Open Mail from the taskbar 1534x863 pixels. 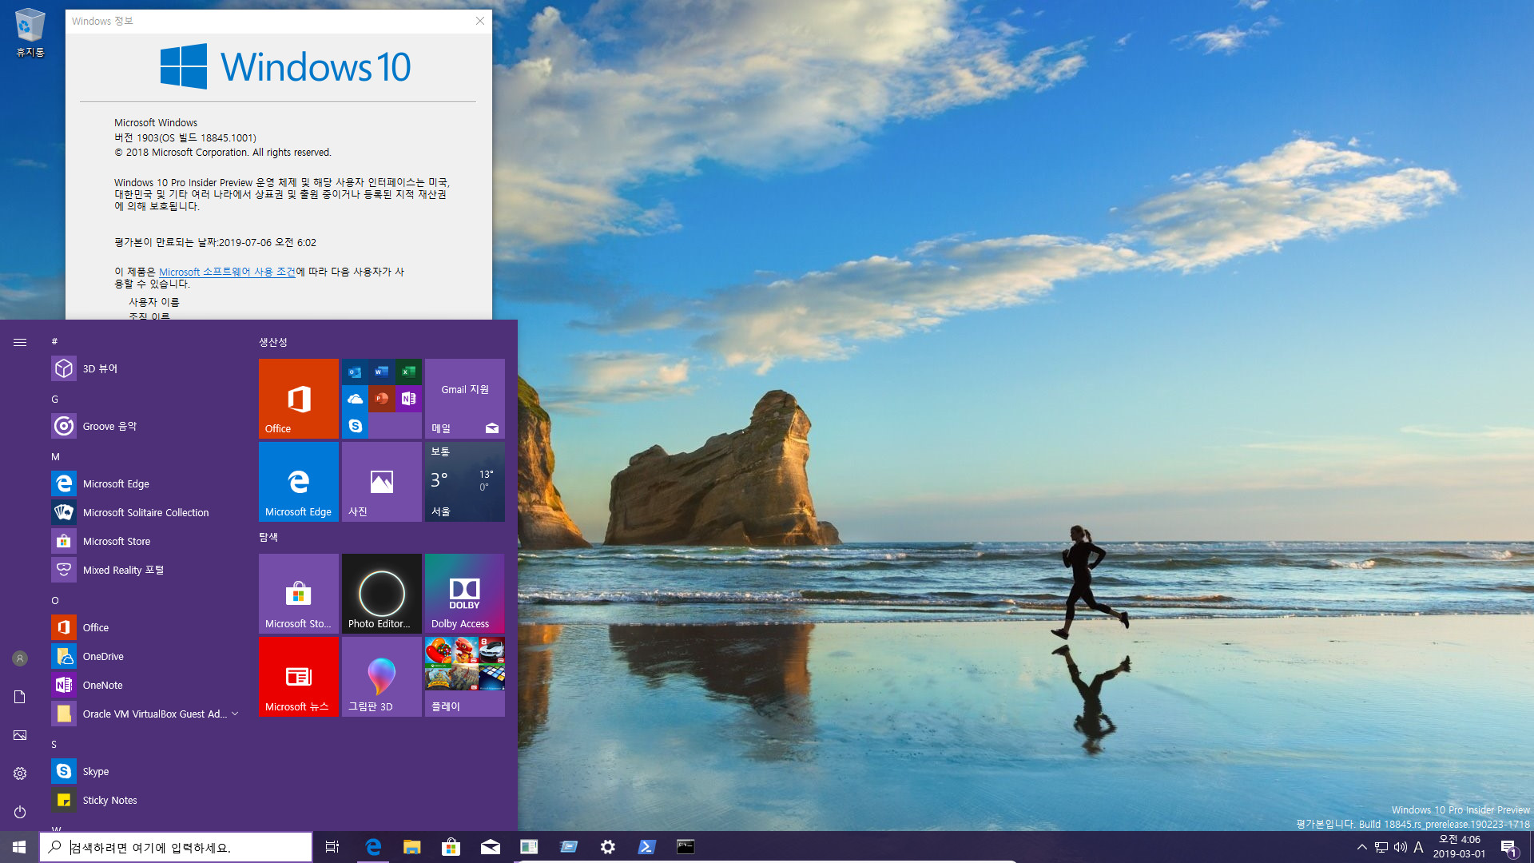491,847
